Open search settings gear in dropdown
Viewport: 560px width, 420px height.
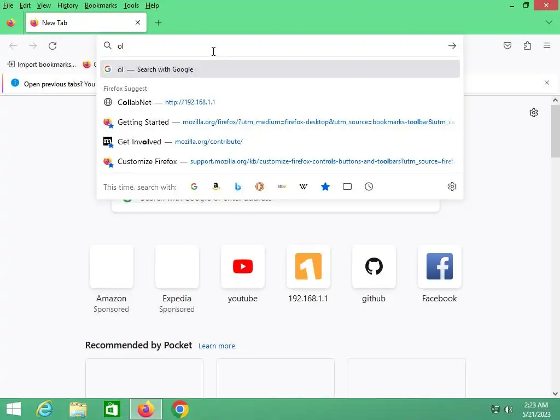pos(452,186)
